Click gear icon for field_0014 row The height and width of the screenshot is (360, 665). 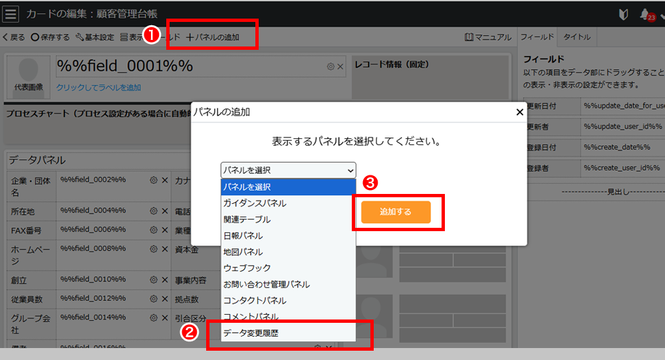pos(154,317)
